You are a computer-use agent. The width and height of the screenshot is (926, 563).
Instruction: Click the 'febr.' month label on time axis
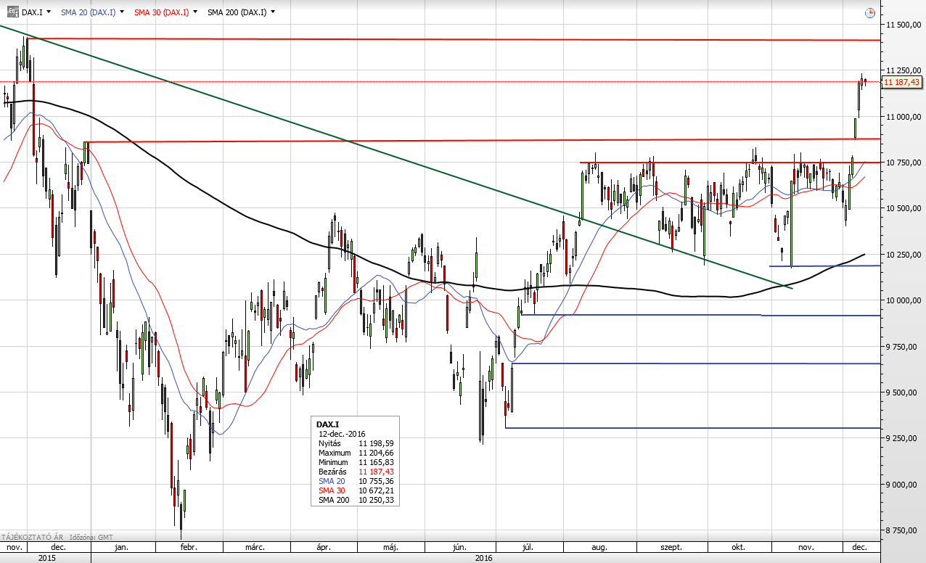pos(189,547)
